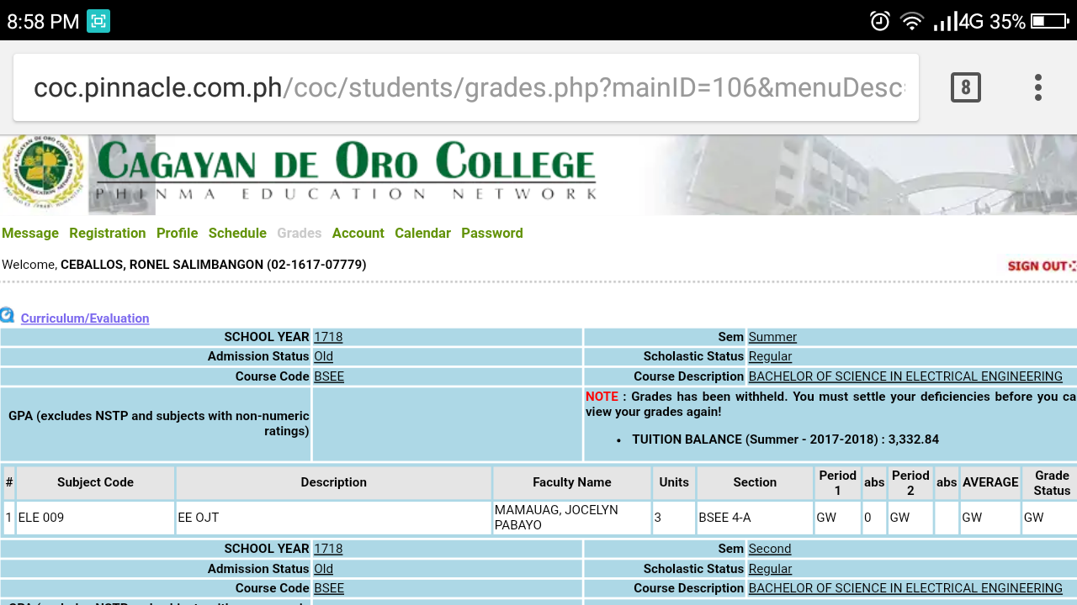Viewport: 1077px width, 605px height.
Task: Go to the Profile menu
Action: coord(178,233)
